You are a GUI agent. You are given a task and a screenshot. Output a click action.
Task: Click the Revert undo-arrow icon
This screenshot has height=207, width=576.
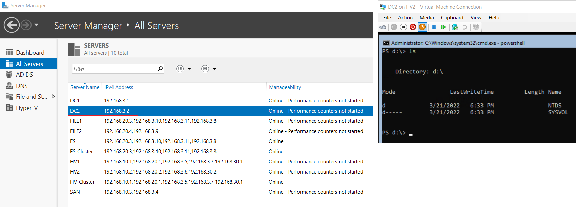pos(465,27)
